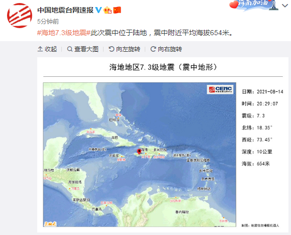Open full-size image with 查看大图

(x=83, y=49)
